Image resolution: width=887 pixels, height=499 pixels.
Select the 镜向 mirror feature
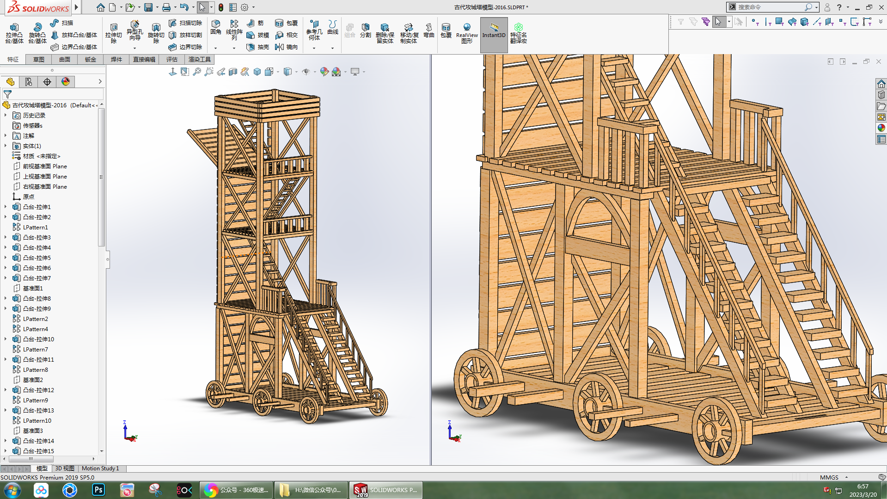[286, 47]
